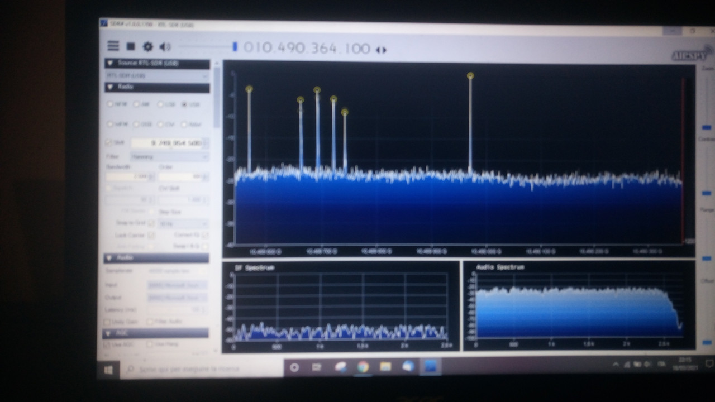Screen dimensions: 715x402
Task: Toggle the Use Hang checkbox
Action: tap(150, 345)
